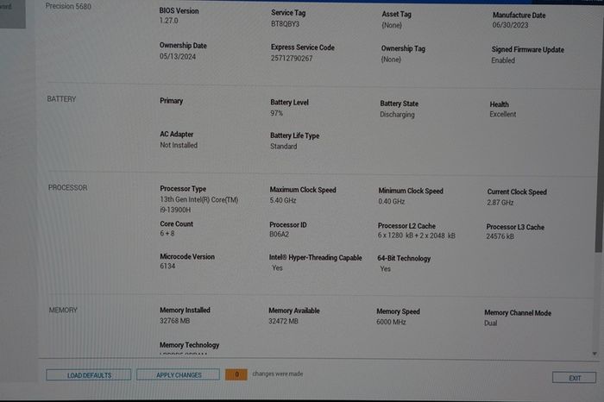Click the orange changes counter showing 0
604x402 pixels.
point(236,374)
